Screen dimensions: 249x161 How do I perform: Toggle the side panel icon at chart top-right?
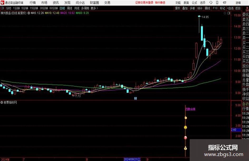pos(229,13)
